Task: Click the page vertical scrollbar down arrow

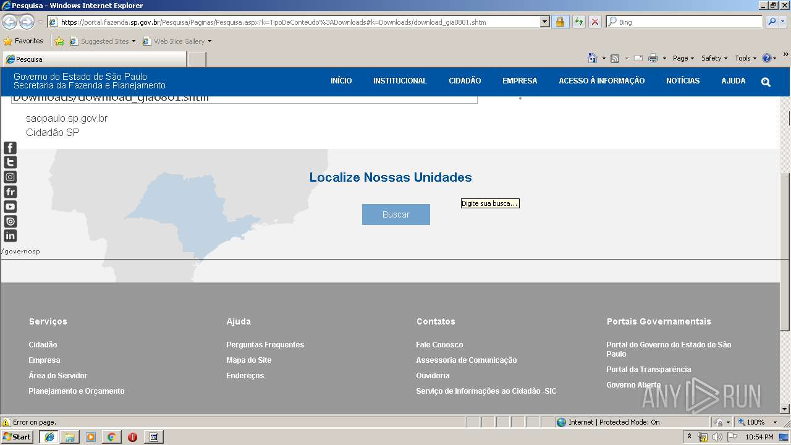Action: [785, 409]
